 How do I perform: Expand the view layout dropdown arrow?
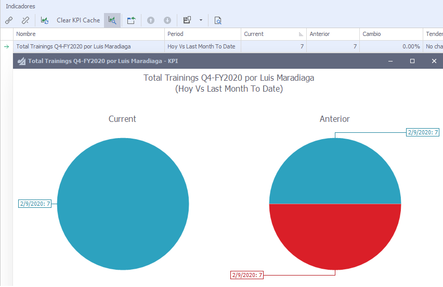pyautogui.click(x=201, y=20)
